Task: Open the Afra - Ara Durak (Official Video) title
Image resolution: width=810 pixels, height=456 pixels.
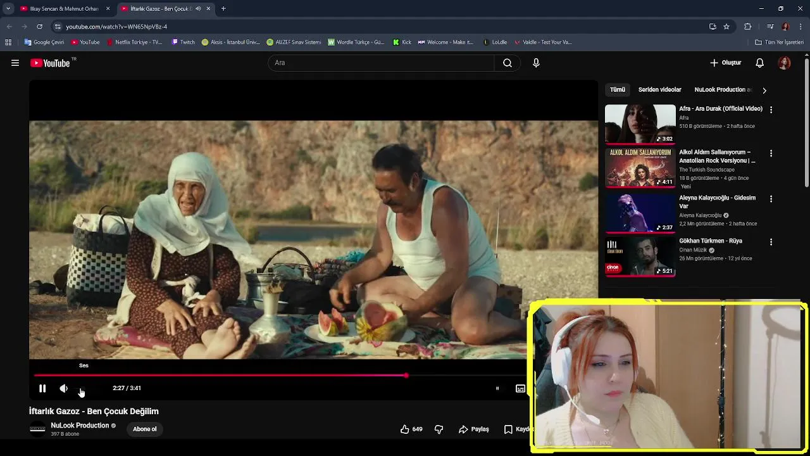Action: [x=721, y=108]
